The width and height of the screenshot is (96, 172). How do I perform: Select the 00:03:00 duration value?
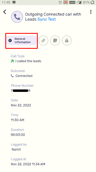pyautogui.click(x=18, y=135)
